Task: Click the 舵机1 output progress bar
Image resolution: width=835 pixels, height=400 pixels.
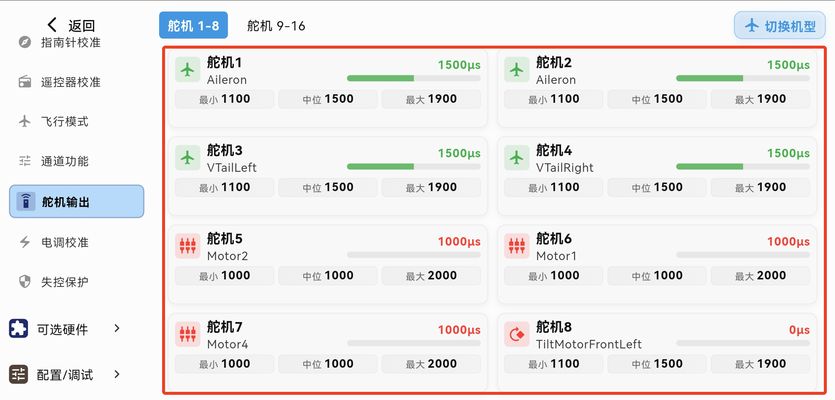Action: [x=413, y=78]
